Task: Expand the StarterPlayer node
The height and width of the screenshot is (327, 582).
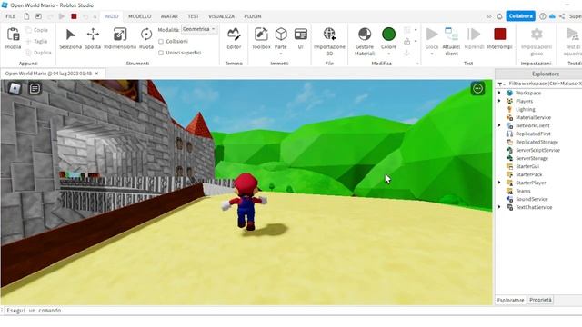Action: [x=499, y=183]
